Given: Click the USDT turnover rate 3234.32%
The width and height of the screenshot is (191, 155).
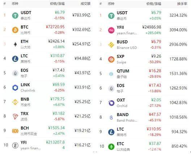Looking at the screenshot, I should [x=178, y=15].
